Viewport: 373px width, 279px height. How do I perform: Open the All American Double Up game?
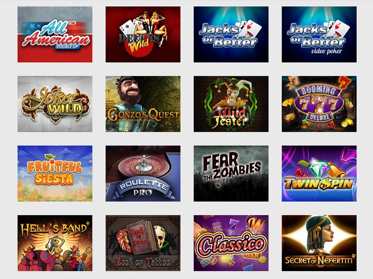point(55,34)
